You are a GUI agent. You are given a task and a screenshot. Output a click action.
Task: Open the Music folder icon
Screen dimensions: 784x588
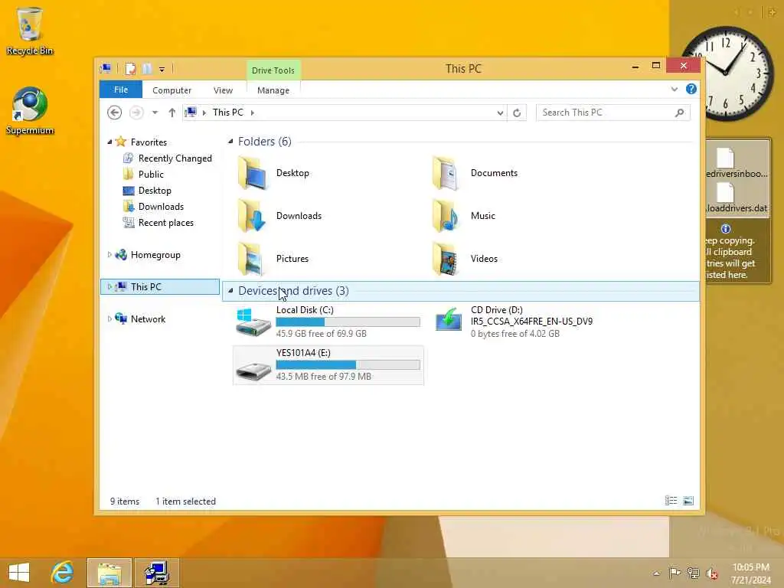tap(446, 216)
